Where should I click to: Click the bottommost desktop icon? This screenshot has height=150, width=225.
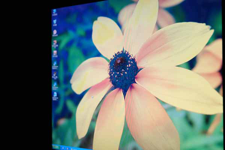coord(55,95)
